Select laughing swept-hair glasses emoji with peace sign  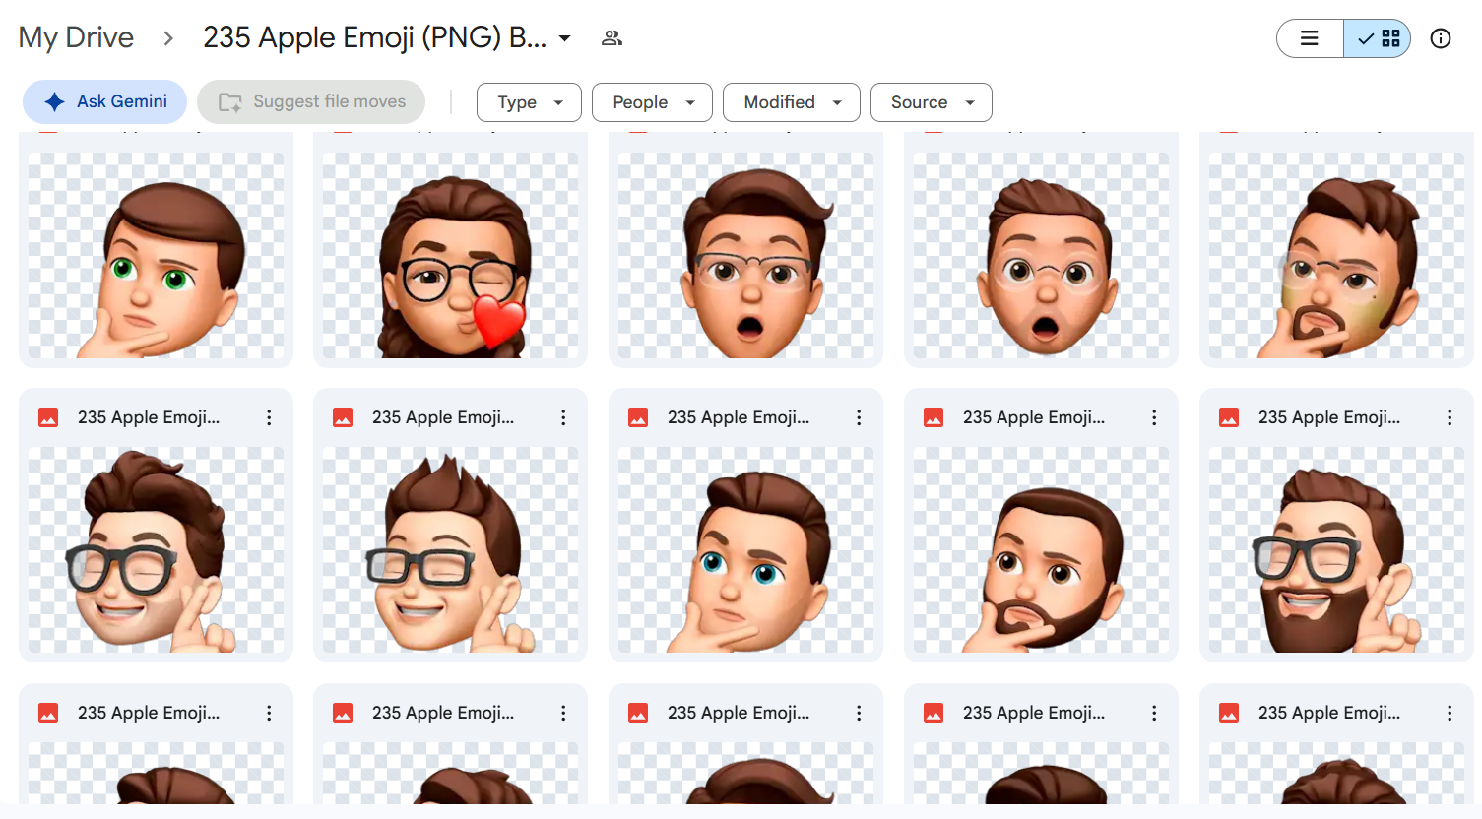(156, 550)
